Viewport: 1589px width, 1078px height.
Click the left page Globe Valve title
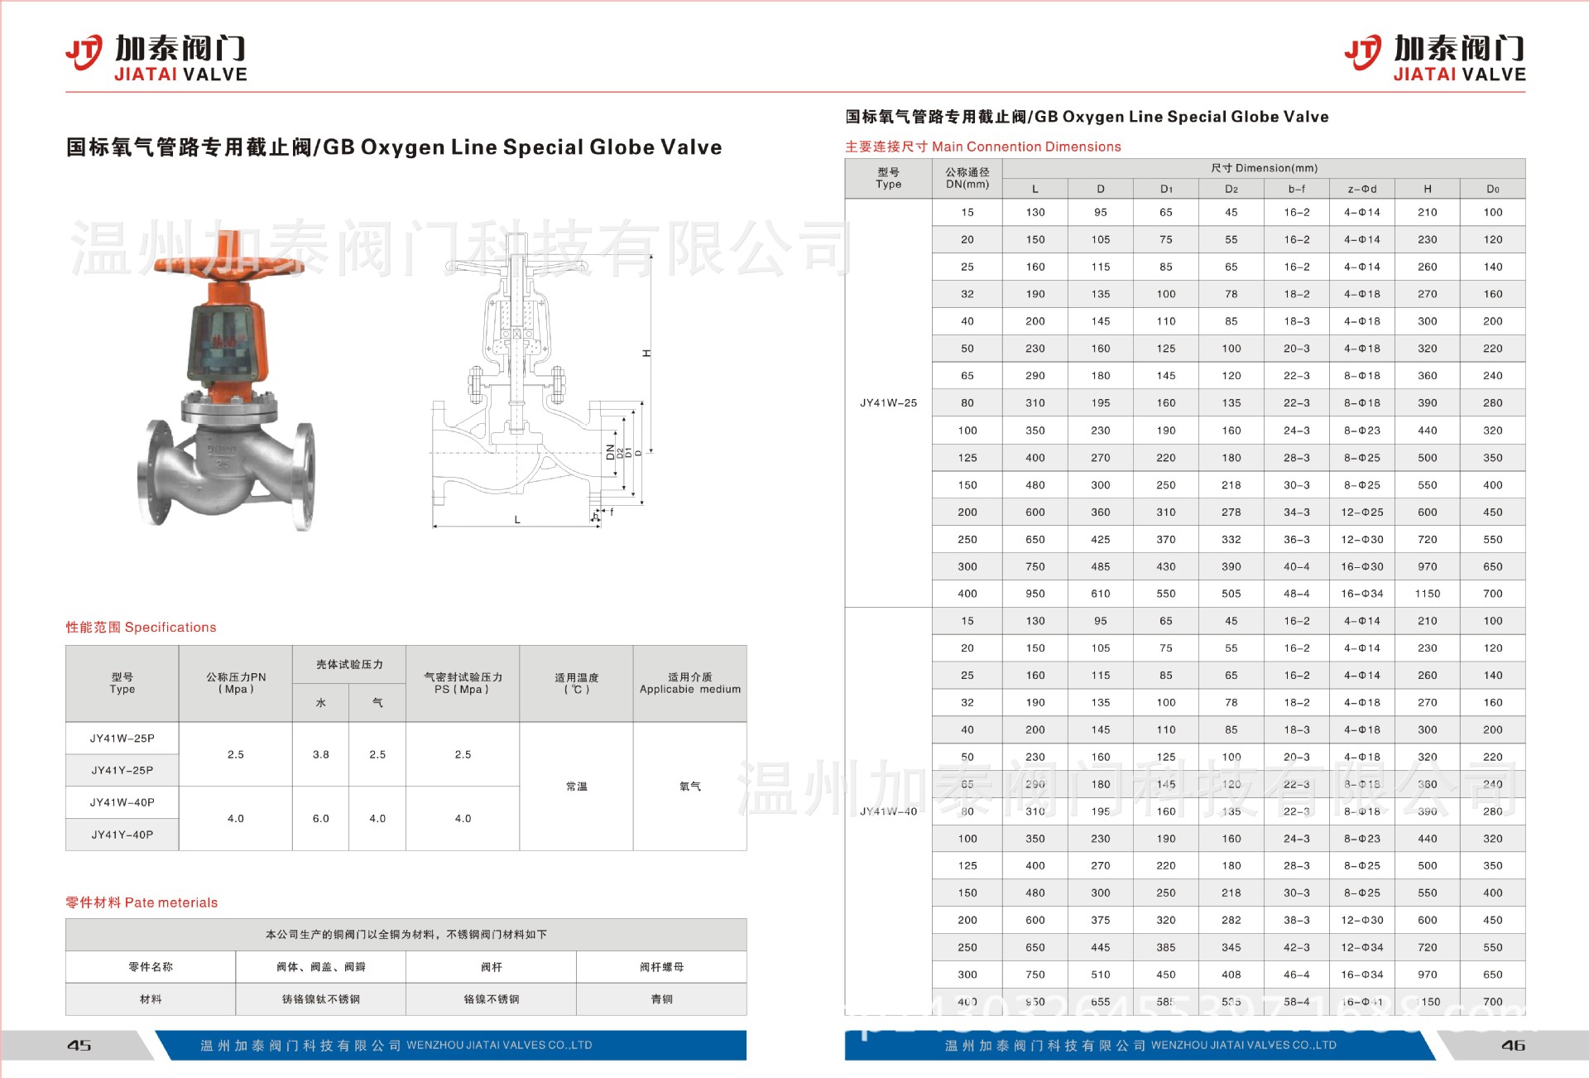point(394,147)
